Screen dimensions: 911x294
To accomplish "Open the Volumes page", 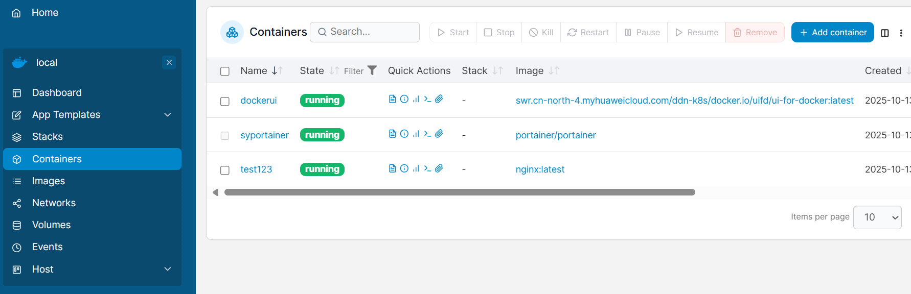I will pyautogui.click(x=92, y=225).
